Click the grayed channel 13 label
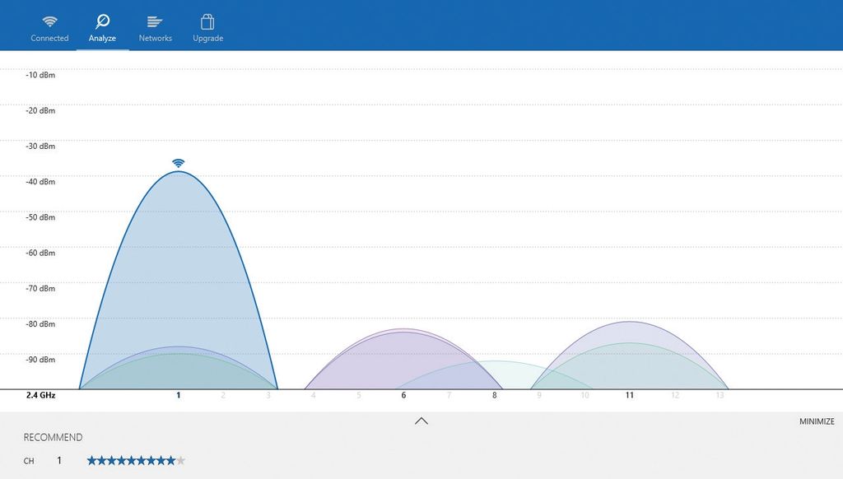Image resolution: width=843 pixels, height=479 pixels. [720, 395]
